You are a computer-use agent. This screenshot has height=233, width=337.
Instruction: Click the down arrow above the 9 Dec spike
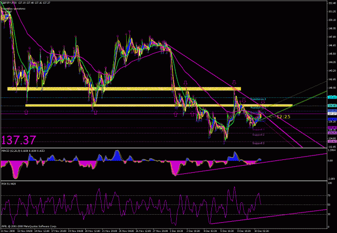coord(234,82)
